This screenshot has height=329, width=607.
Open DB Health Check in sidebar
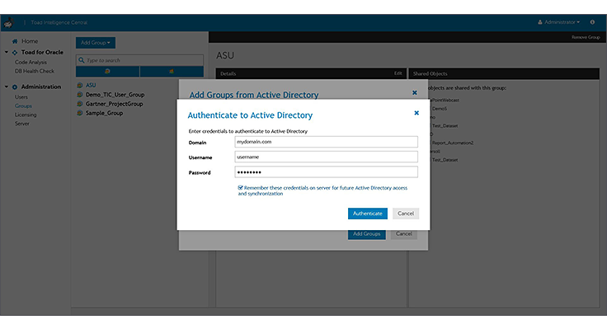(35, 71)
